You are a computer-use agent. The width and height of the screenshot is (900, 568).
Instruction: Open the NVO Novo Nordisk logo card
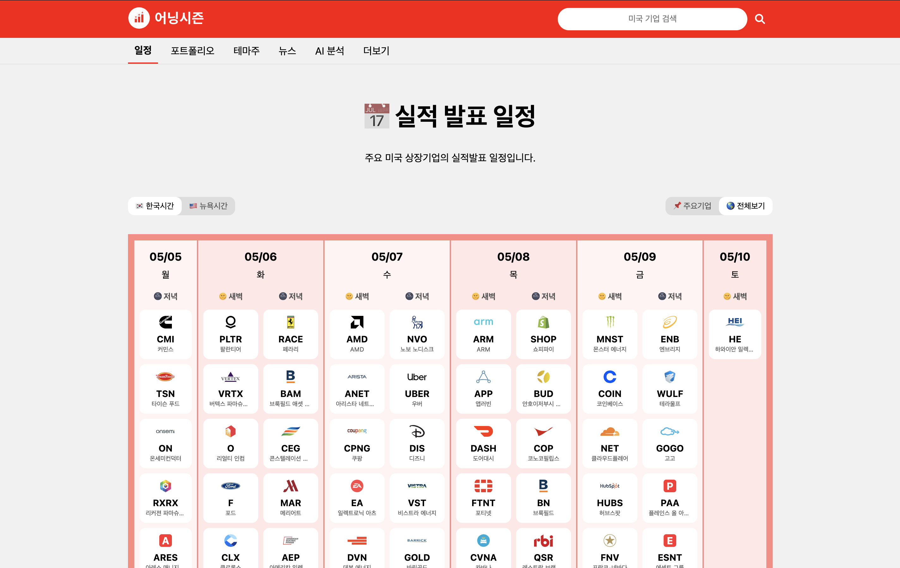coord(417,334)
